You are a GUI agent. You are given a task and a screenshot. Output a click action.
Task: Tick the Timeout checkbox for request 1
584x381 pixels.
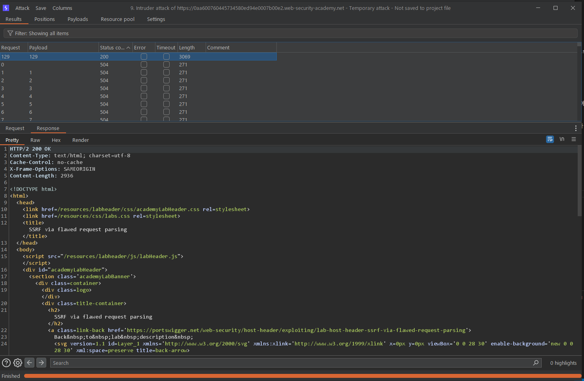[x=166, y=72]
